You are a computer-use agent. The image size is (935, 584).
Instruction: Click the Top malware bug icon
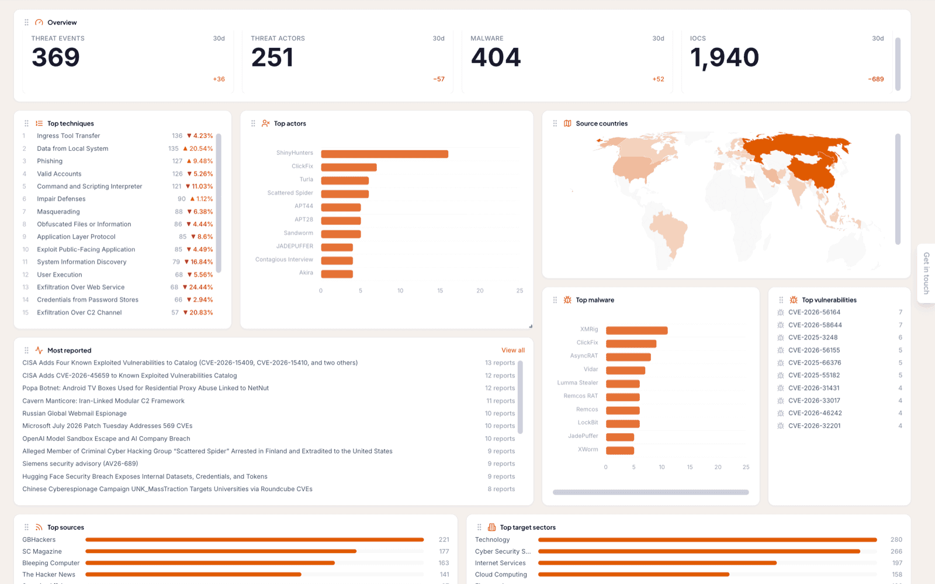pyautogui.click(x=567, y=300)
